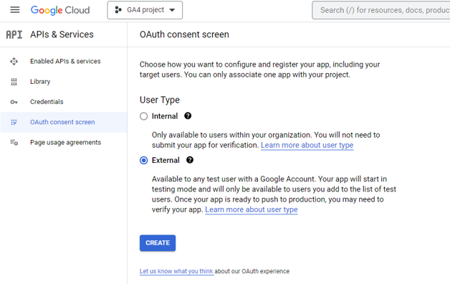Click the User Type heading
This screenshot has width=450, height=284.
point(160,100)
